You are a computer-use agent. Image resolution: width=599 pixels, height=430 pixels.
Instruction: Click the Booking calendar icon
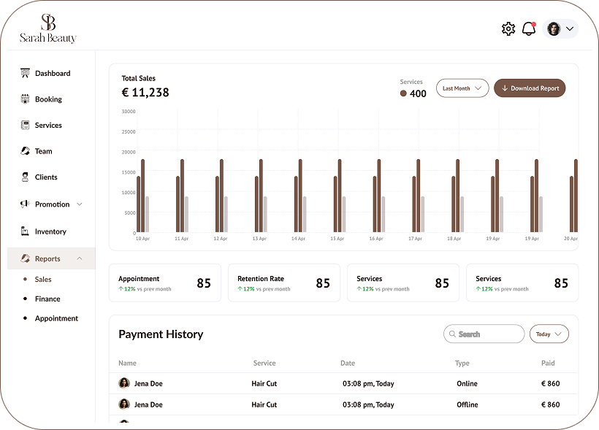tap(25, 99)
